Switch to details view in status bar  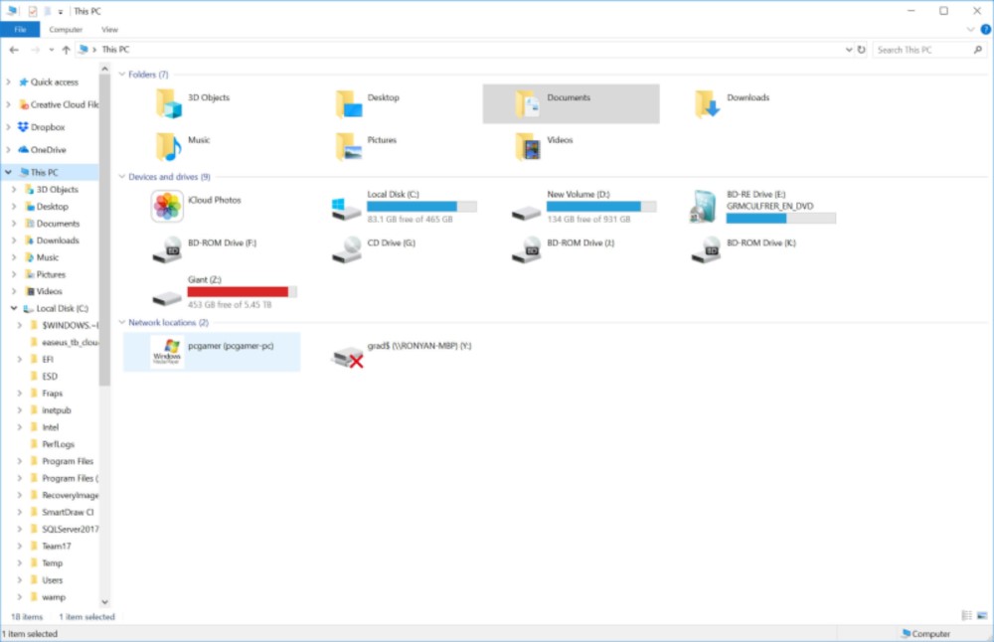[x=967, y=617]
